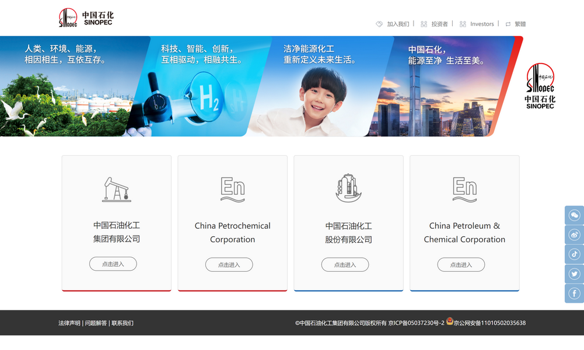Switch to 繁體 language
This screenshot has height=350, width=584.
520,24
